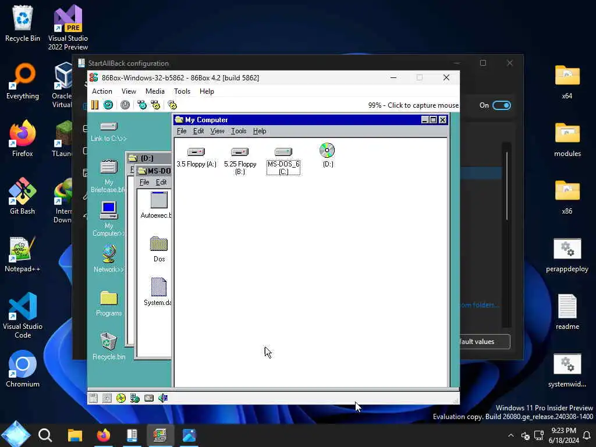Open 86Box Tools menu
Image resolution: width=596 pixels, height=447 pixels.
[x=182, y=91]
